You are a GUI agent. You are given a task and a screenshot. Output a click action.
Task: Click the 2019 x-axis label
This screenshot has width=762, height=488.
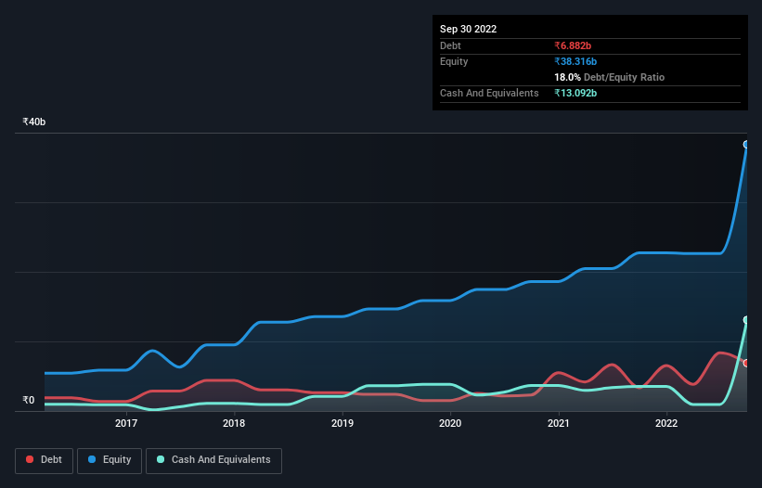point(342,423)
